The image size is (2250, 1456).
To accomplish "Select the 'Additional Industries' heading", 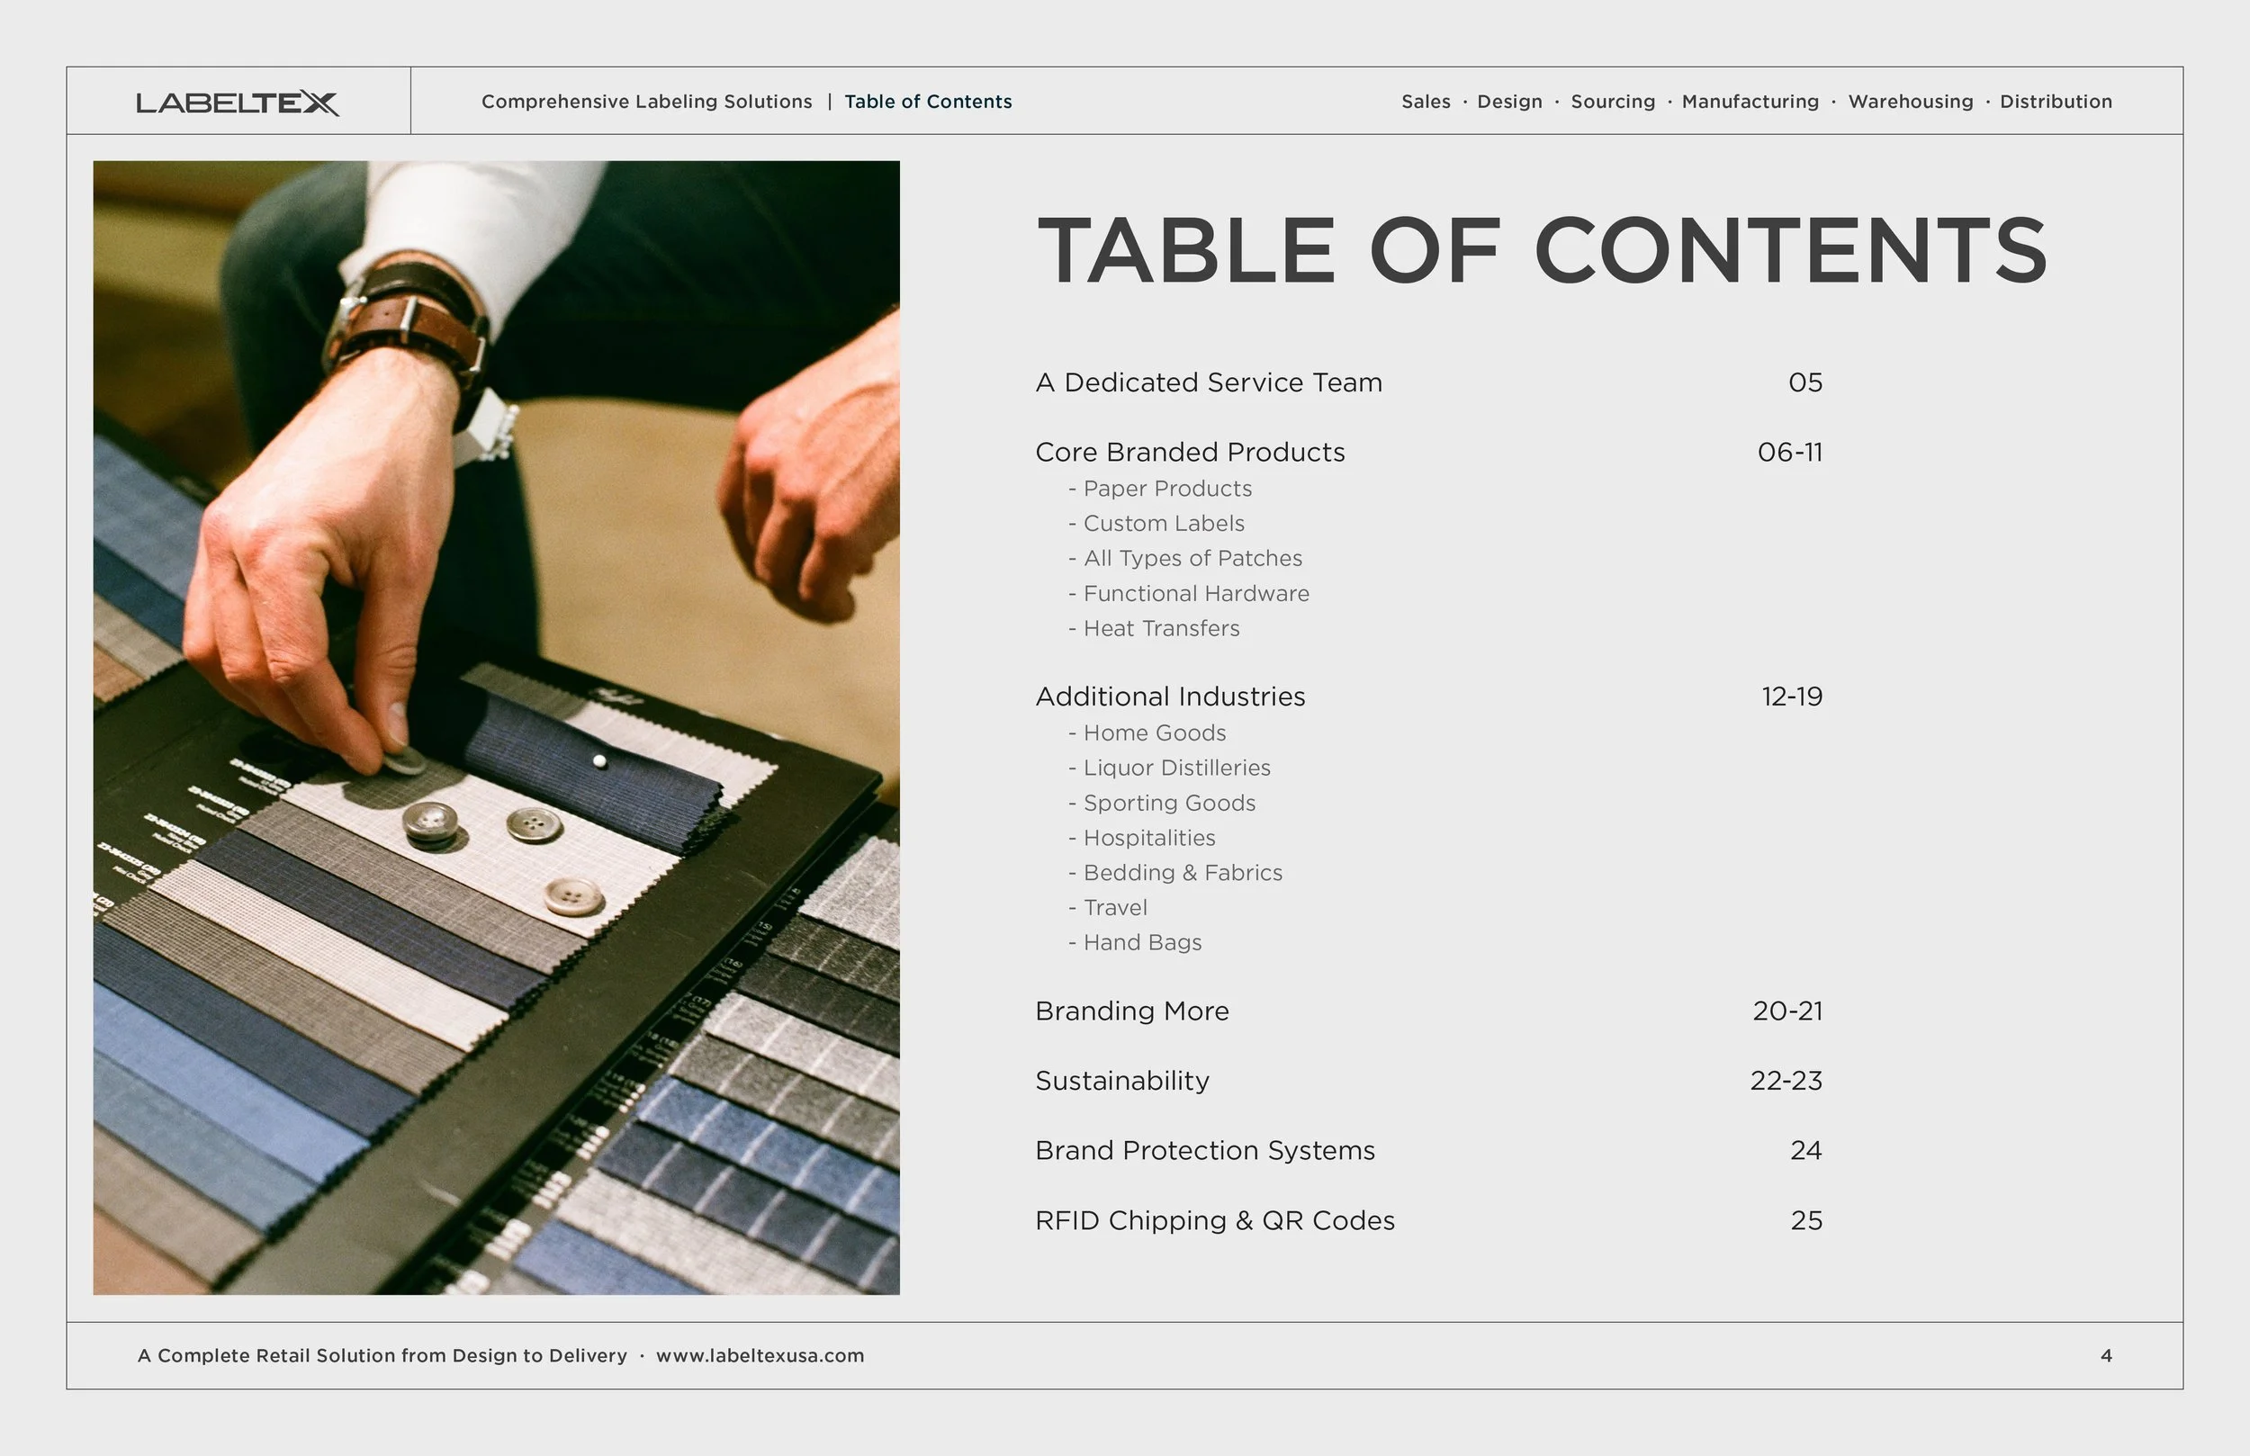I will pyautogui.click(x=1170, y=697).
